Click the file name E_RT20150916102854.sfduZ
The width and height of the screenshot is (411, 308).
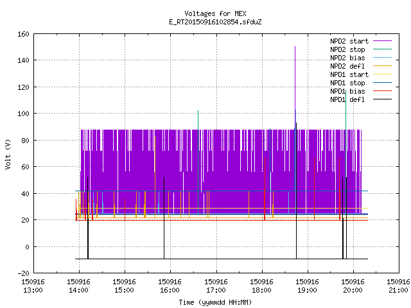coord(215,22)
